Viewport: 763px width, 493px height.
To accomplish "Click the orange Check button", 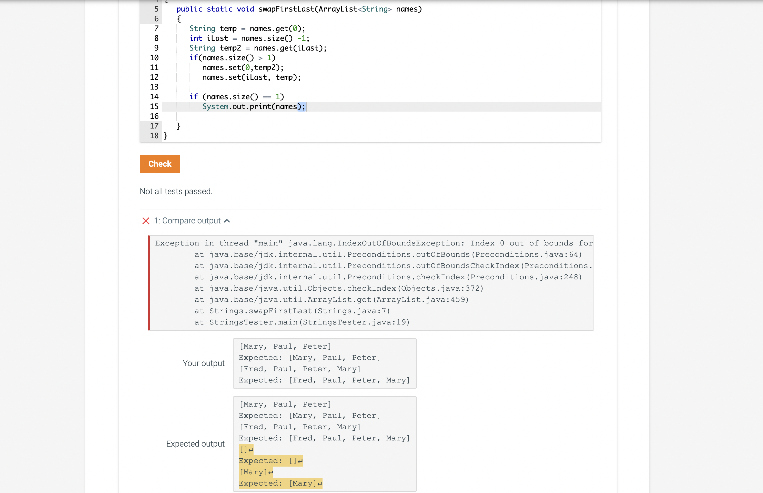I will click(x=160, y=164).
